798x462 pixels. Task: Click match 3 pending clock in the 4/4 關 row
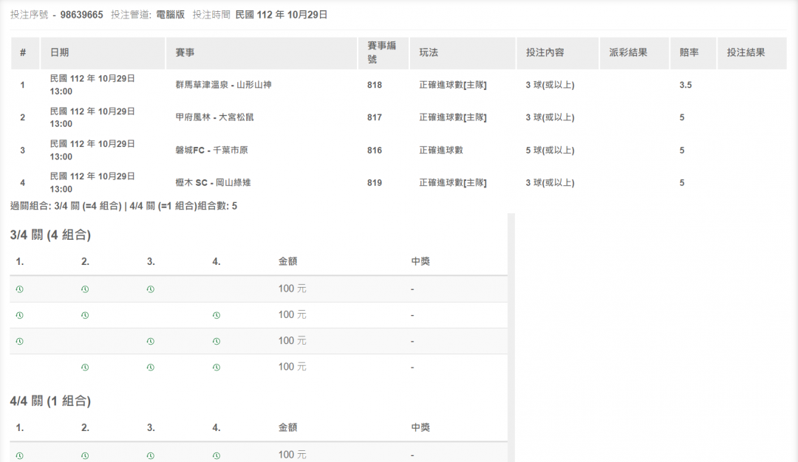coord(151,455)
